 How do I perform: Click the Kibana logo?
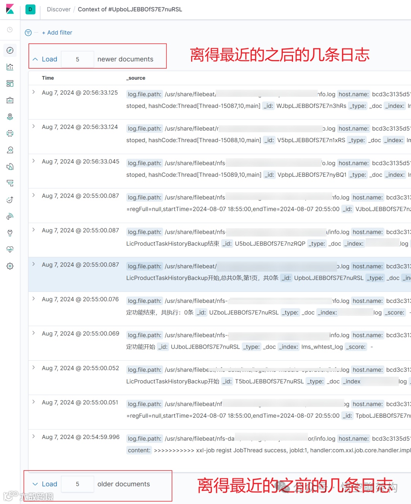10,9
